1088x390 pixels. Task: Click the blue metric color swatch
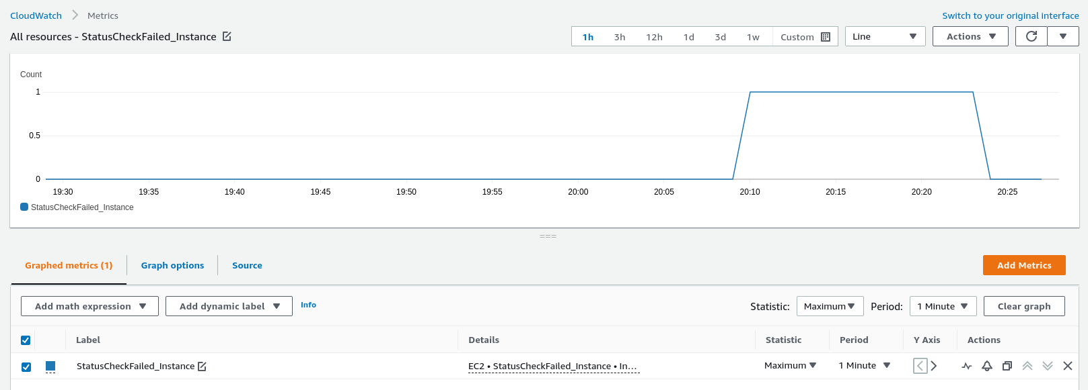tap(50, 366)
